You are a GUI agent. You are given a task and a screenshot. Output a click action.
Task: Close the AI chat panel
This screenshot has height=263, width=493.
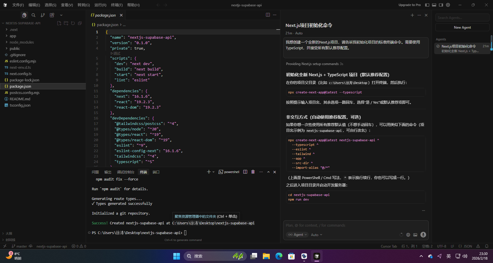click(426, 15)
